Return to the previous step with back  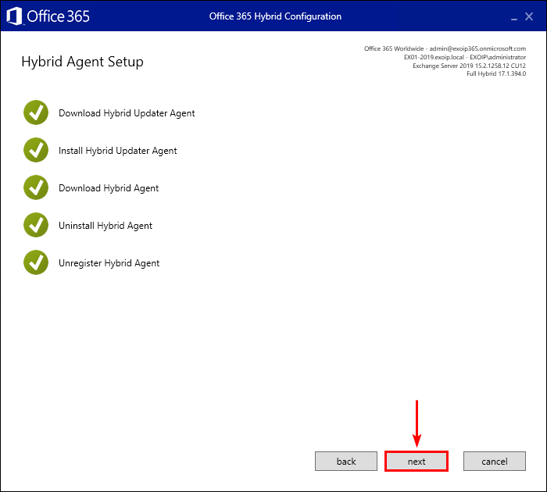click(x=346, y=462)
